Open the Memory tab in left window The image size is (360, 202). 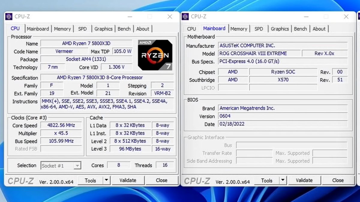pyautogui.click(x=62, y=29)
